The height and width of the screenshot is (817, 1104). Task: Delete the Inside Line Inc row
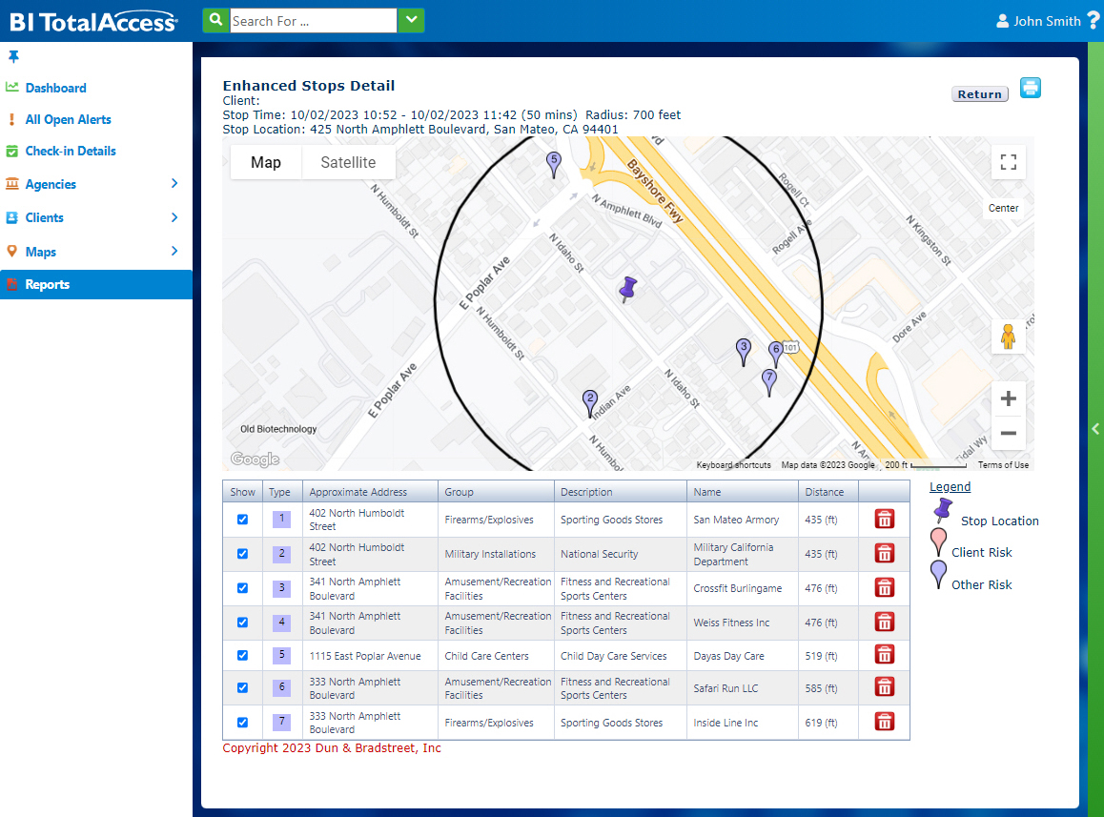885,722
